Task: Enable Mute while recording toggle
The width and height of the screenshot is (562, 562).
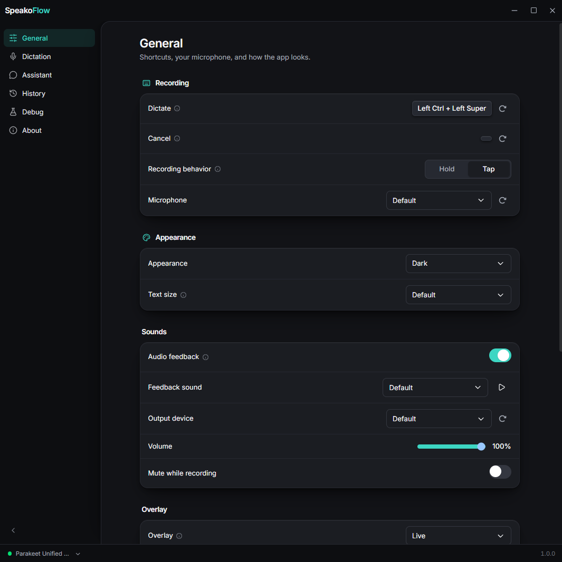Action: point(500,472)
